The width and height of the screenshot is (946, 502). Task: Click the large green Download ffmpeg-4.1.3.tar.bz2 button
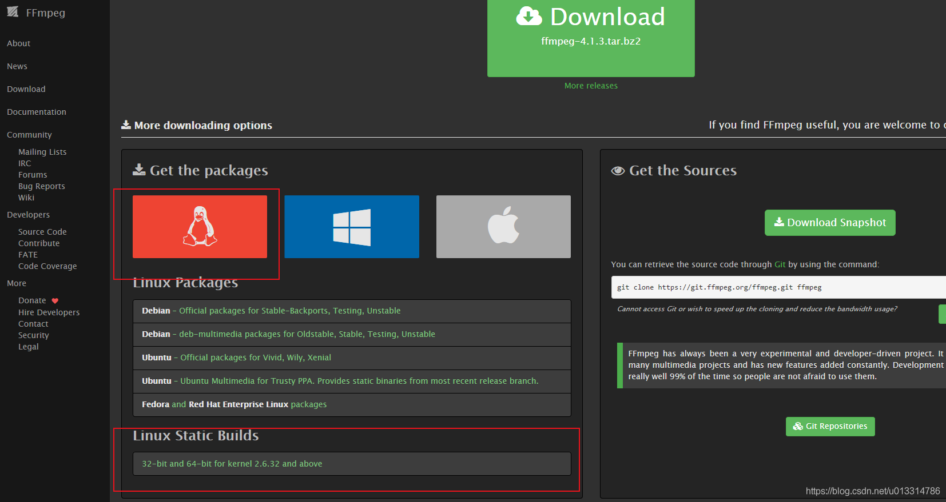591,37
